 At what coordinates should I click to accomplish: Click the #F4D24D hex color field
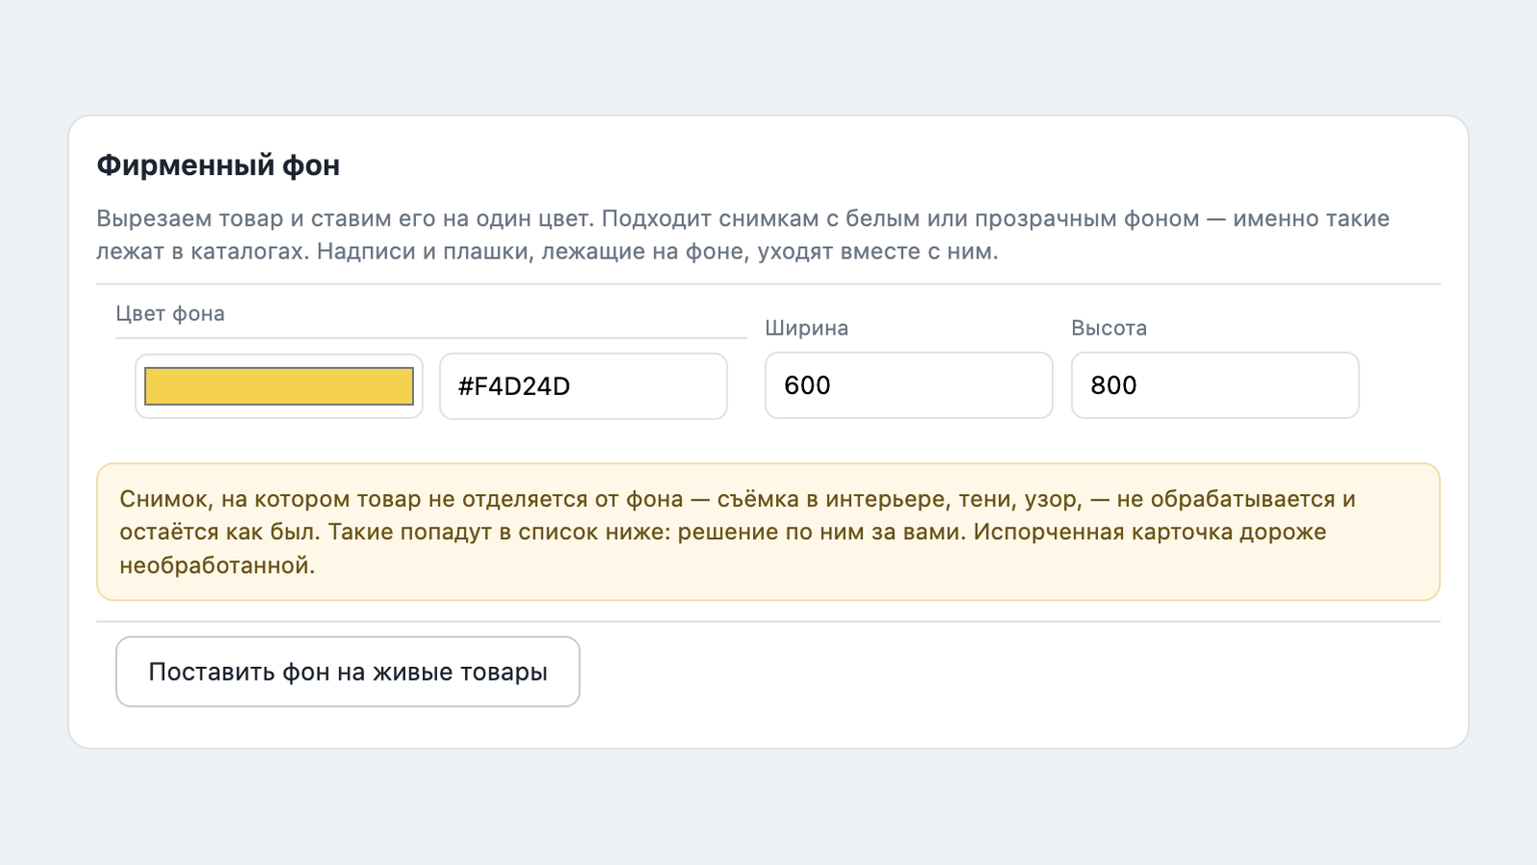[583, 386]
